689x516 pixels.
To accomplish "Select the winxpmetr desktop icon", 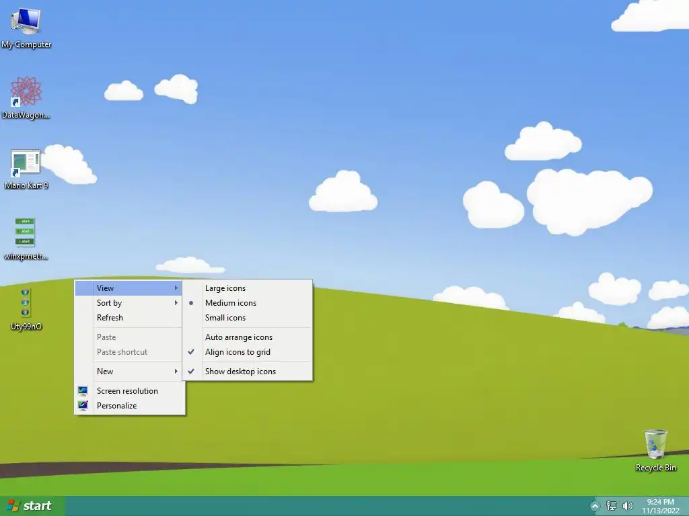I will tap(26, 239).
